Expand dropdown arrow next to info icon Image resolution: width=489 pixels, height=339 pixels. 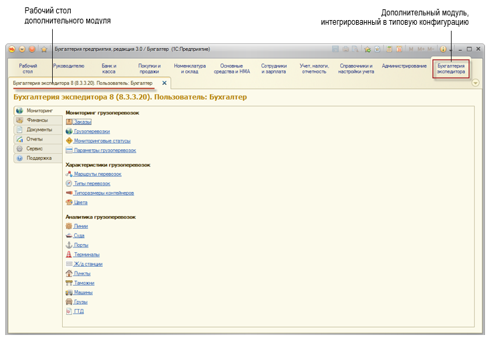tap(451, 50)
